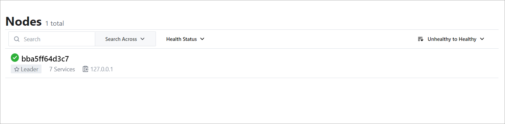Click the sort order icon beside Unhealthy to Healthy
The image size is (505, 124).
(421, 39)
